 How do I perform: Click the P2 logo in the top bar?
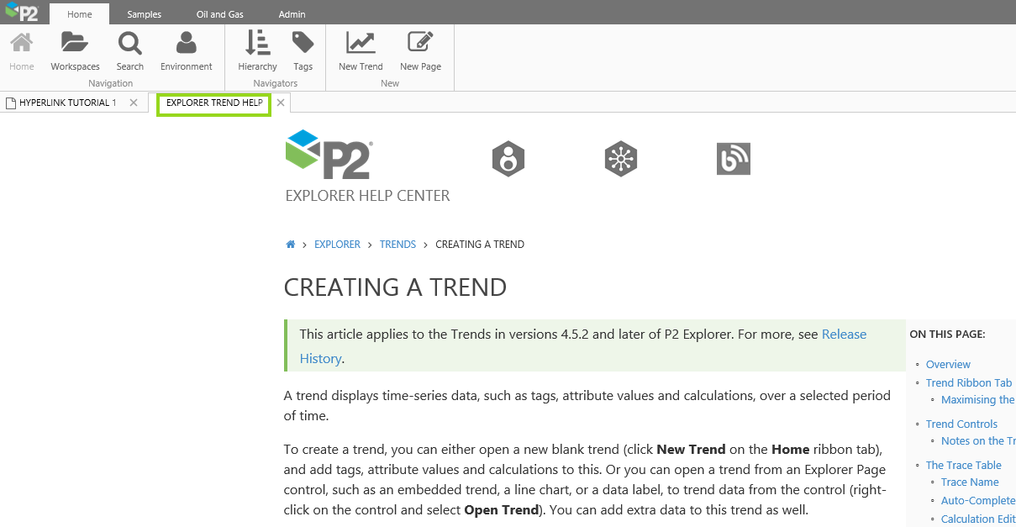[x=22, y=12]
